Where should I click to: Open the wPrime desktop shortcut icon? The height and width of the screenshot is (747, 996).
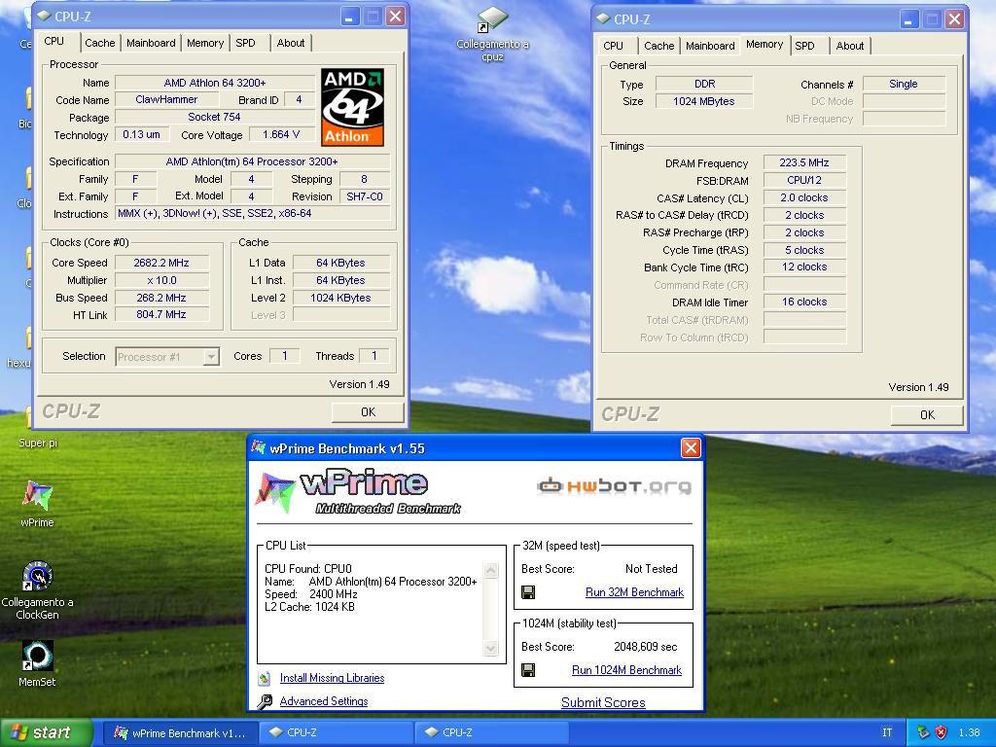pyautogui.click(x=38, y=497)
